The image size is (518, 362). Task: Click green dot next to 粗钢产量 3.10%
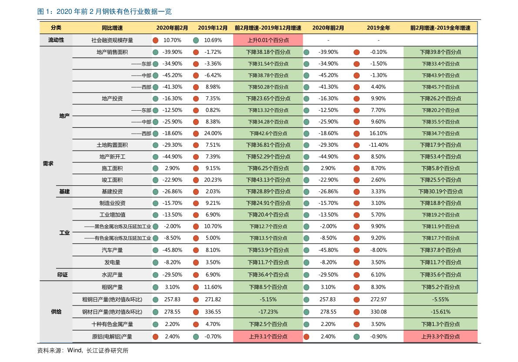[x=155, y=287]
